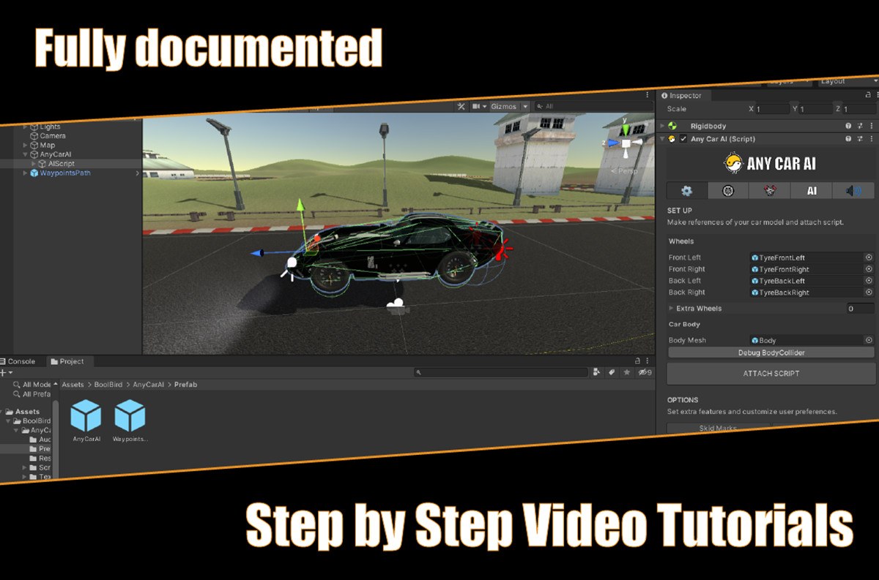This screenshot has width=879, height=580.
Task: Expand the Extra Wheels foldout
Action: [672, 309]
